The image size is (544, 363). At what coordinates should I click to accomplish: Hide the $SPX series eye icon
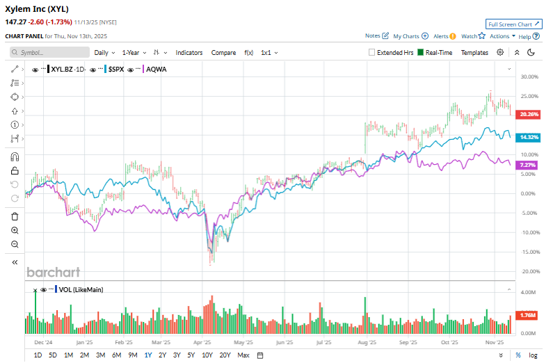point(93,70)
